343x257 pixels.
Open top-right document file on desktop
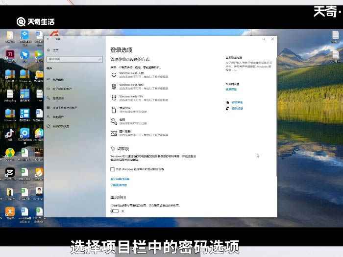[x=335, y=36]
